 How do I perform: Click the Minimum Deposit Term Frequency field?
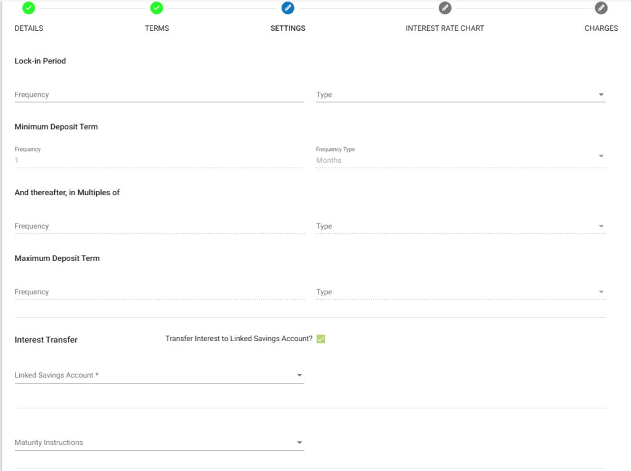pos(159,160)
